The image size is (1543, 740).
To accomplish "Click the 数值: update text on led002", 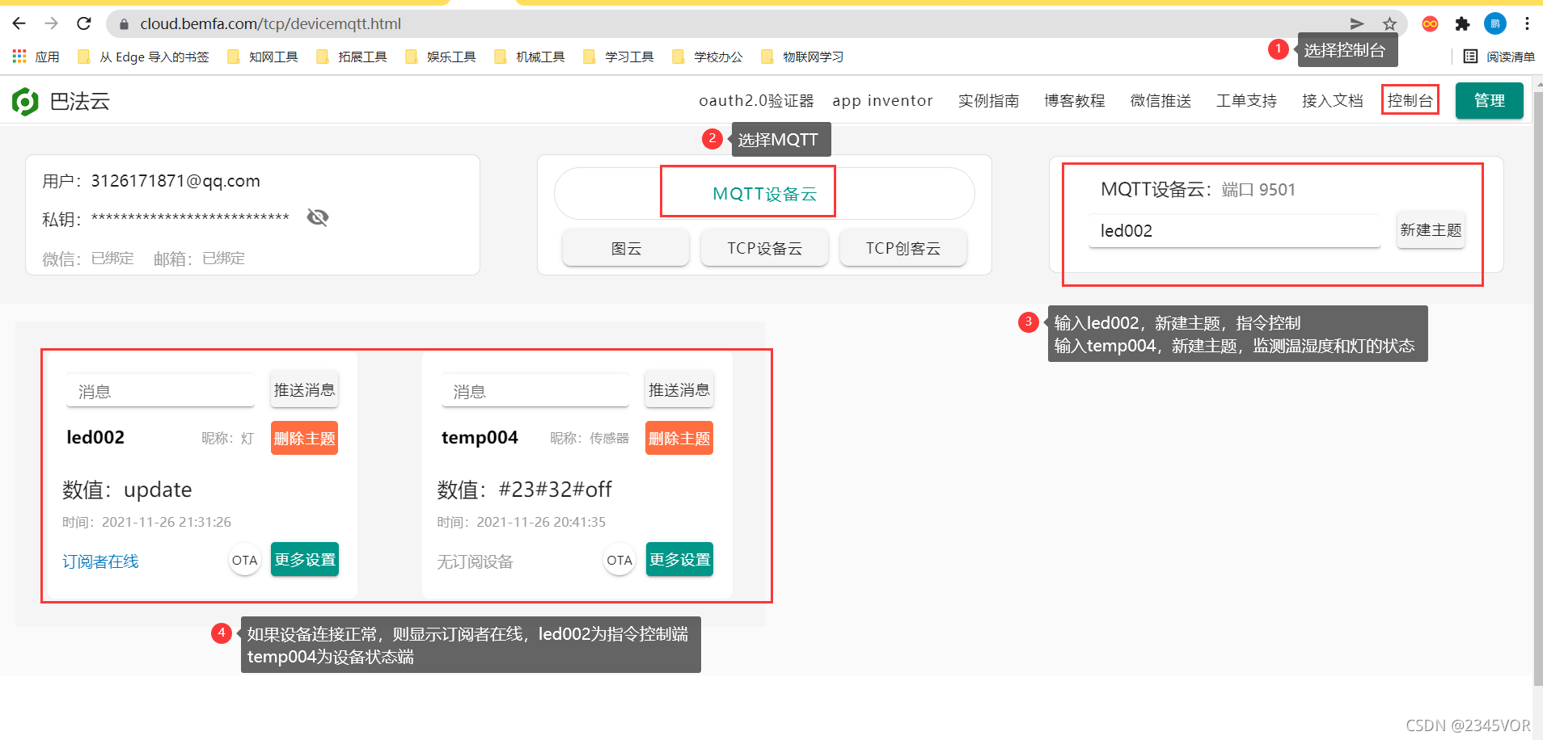I will coord(127,490).
